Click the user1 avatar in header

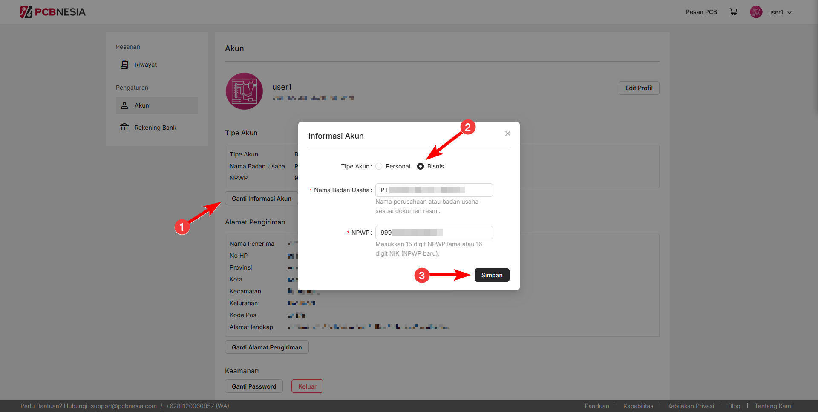(x=756, y=12)
